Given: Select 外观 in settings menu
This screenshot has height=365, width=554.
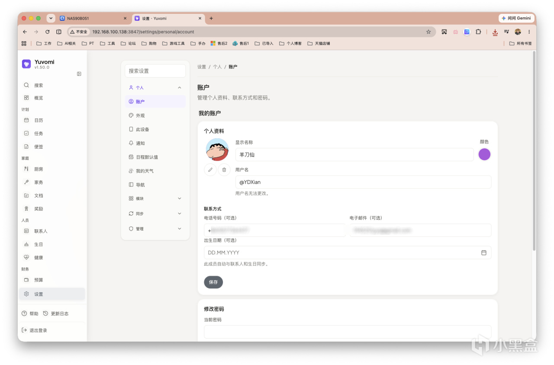Looking at the screenshot, I should 155,116.
